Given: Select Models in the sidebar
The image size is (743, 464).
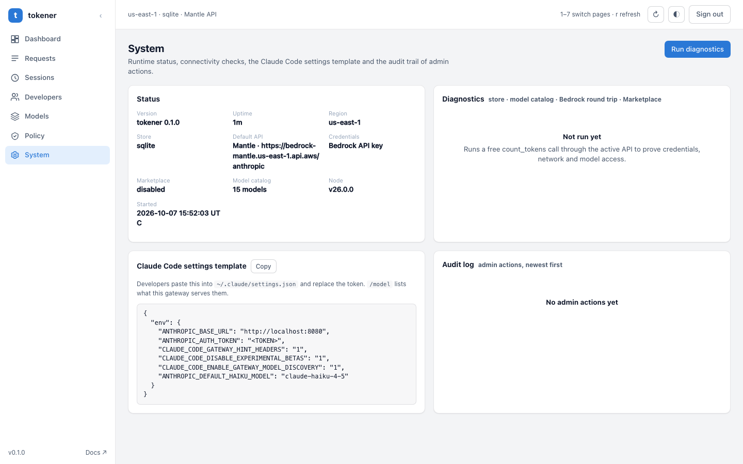Looking at the screenshot, I should click(57, 117).
